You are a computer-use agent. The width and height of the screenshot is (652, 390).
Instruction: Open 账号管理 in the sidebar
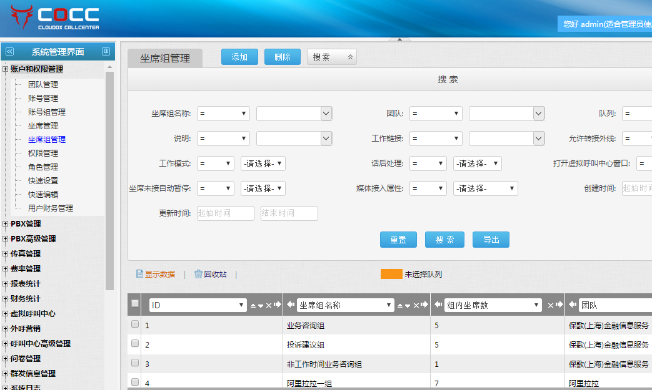[43, 98]
